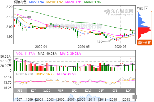Image resolution: width=154 pixels, height=102 pixels.
Task: Click the RSI6: 63.58 value
Action: tap(25, 74)
